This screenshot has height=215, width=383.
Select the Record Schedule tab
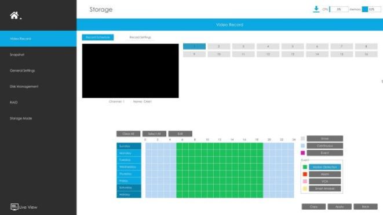(98, 38)
